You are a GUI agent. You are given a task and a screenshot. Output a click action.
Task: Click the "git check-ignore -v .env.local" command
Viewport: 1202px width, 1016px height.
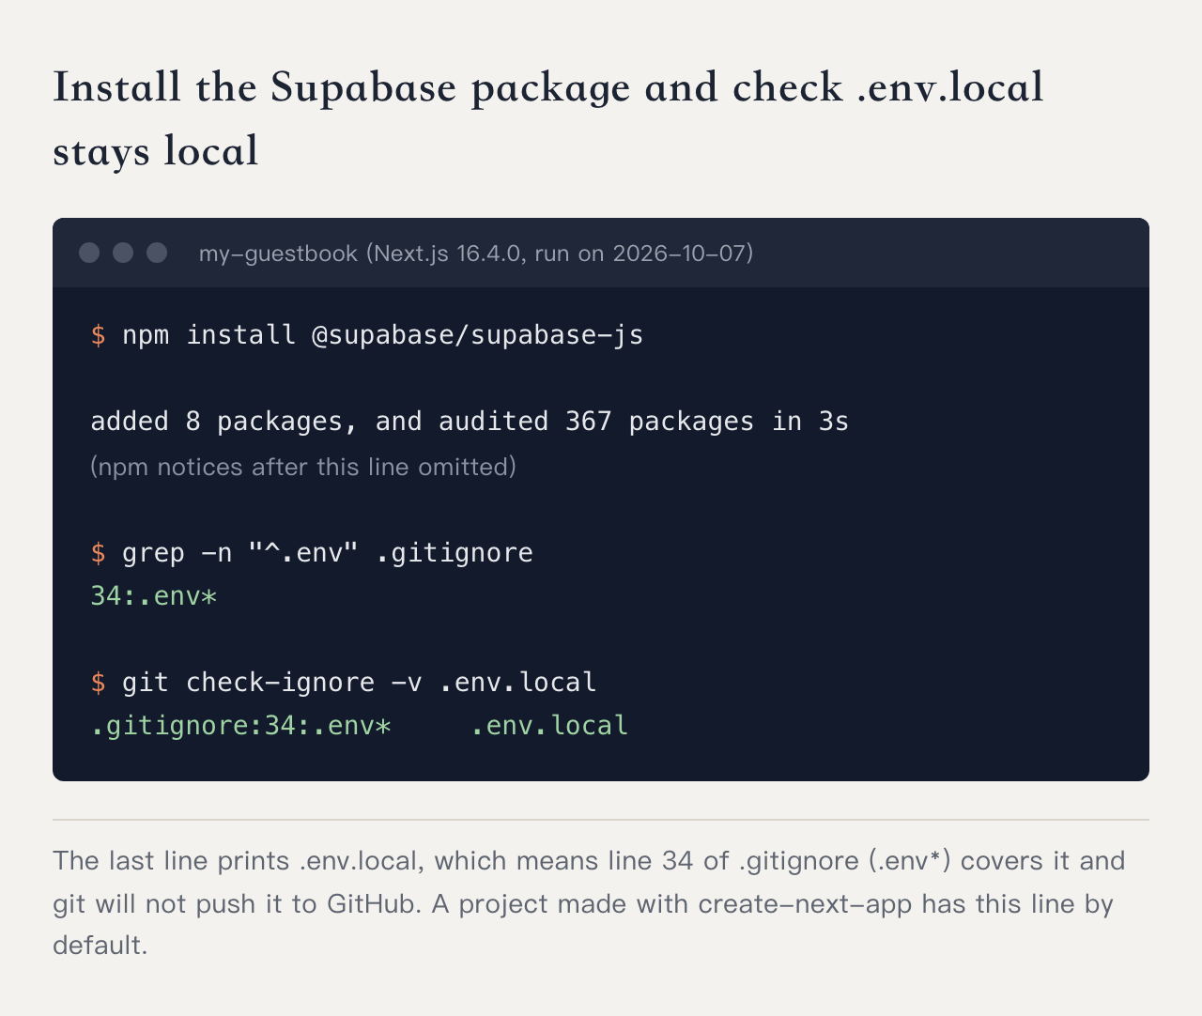tap(360, 682)
